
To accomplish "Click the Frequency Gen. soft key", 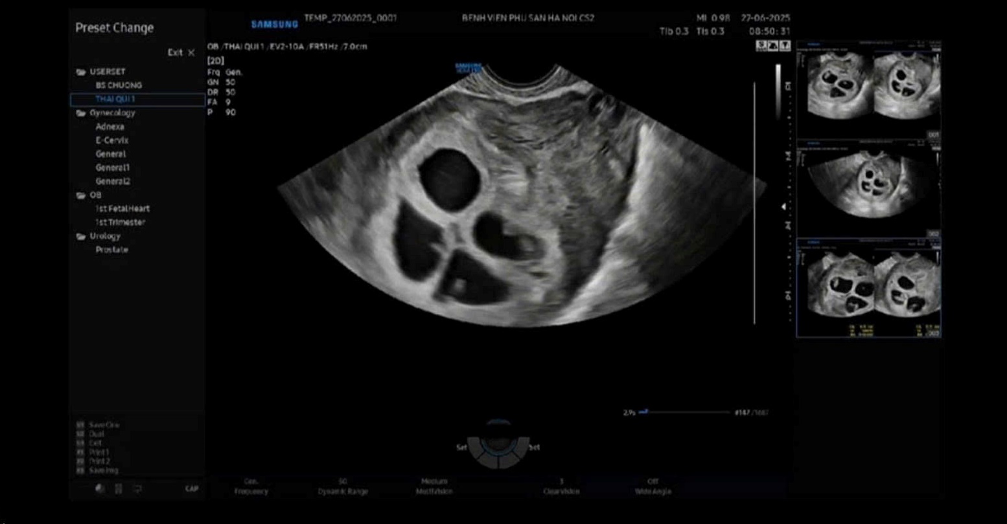I will pyautogui.click(x=251, y=486).
